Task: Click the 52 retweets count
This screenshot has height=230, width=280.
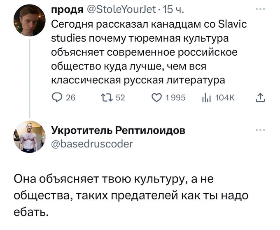Action: pos(121,98)
